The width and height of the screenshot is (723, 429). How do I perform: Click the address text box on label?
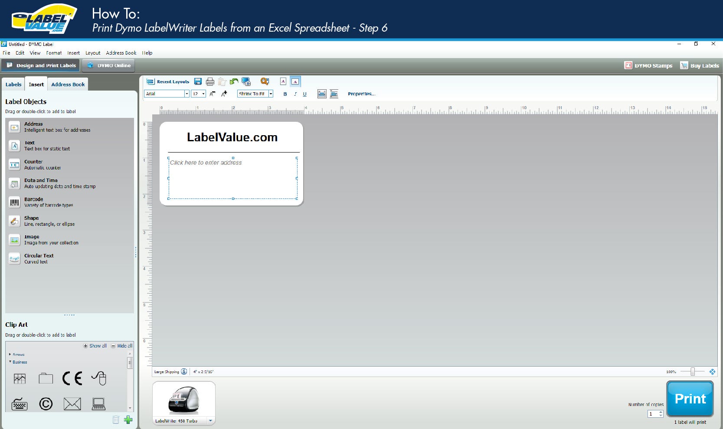click(x=233, y=178)
